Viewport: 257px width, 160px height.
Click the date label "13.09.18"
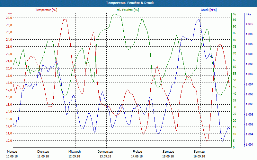pos(105,156)
